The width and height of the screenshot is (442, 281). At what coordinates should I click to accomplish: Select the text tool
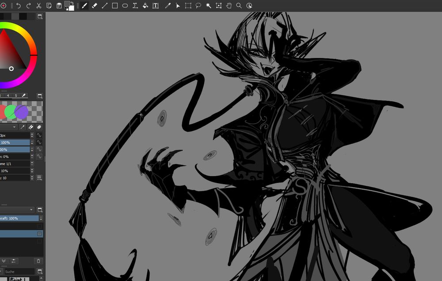click(155, 6)
